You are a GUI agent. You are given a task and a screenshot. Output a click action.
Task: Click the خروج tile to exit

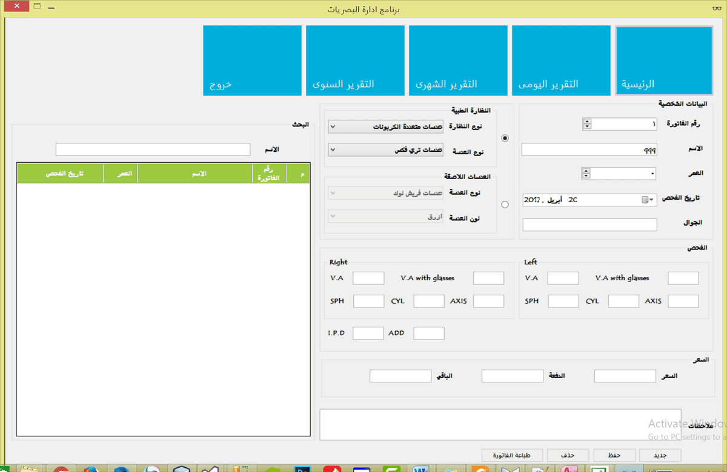click(252, 61)
